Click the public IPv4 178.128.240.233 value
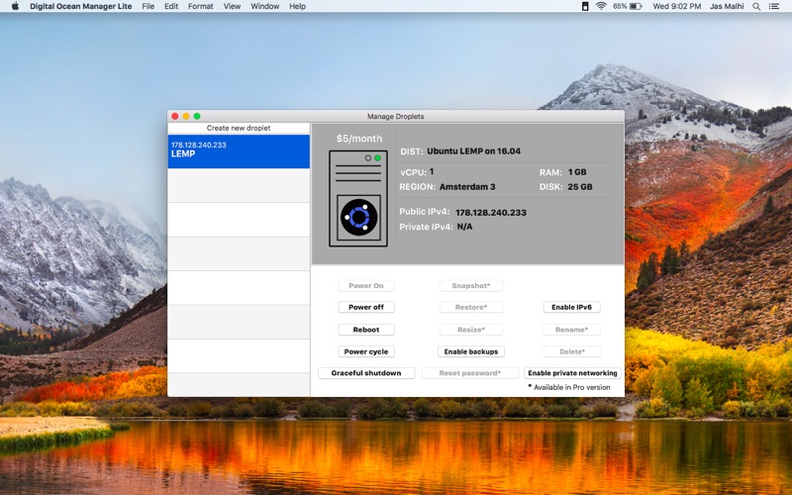This screenshot has height=495, width=792. [x=491, y=213]
